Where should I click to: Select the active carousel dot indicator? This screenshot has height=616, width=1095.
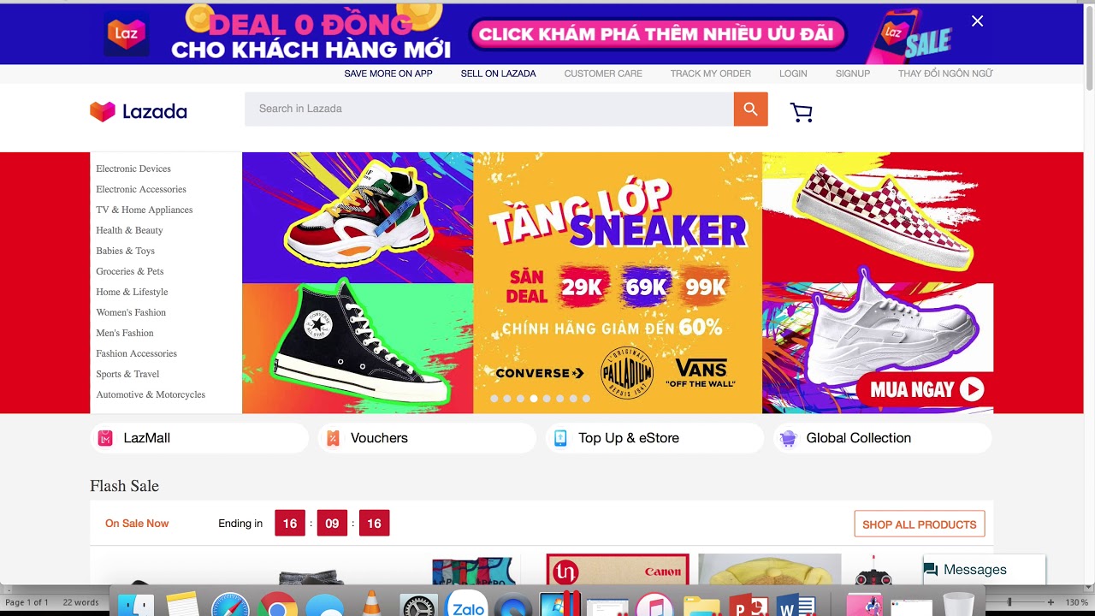tap(534, 399)
